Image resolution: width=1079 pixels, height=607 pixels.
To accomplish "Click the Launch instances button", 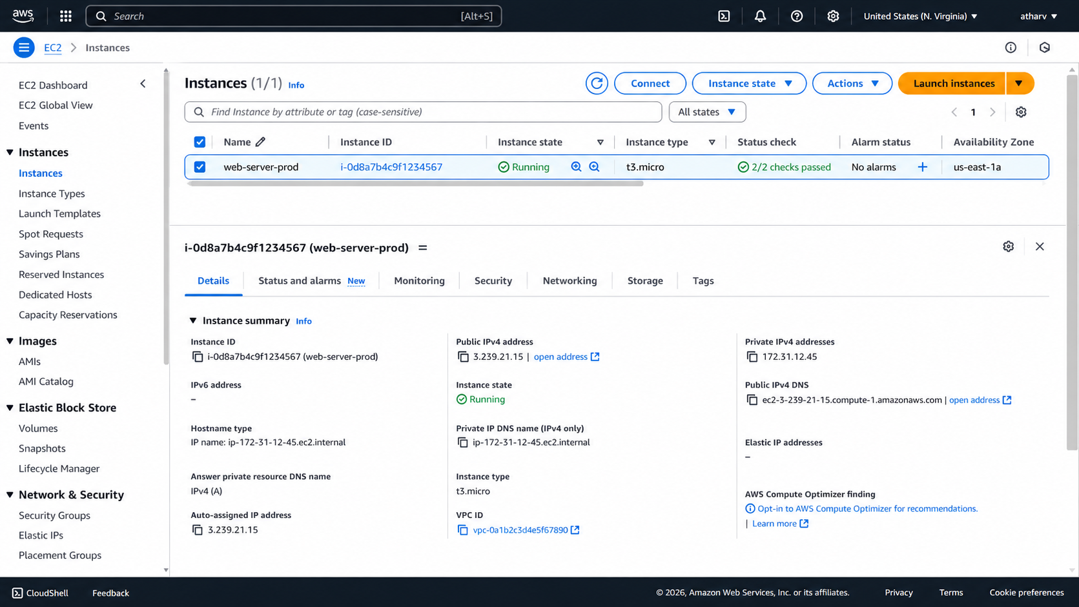I will pos(953,83).
